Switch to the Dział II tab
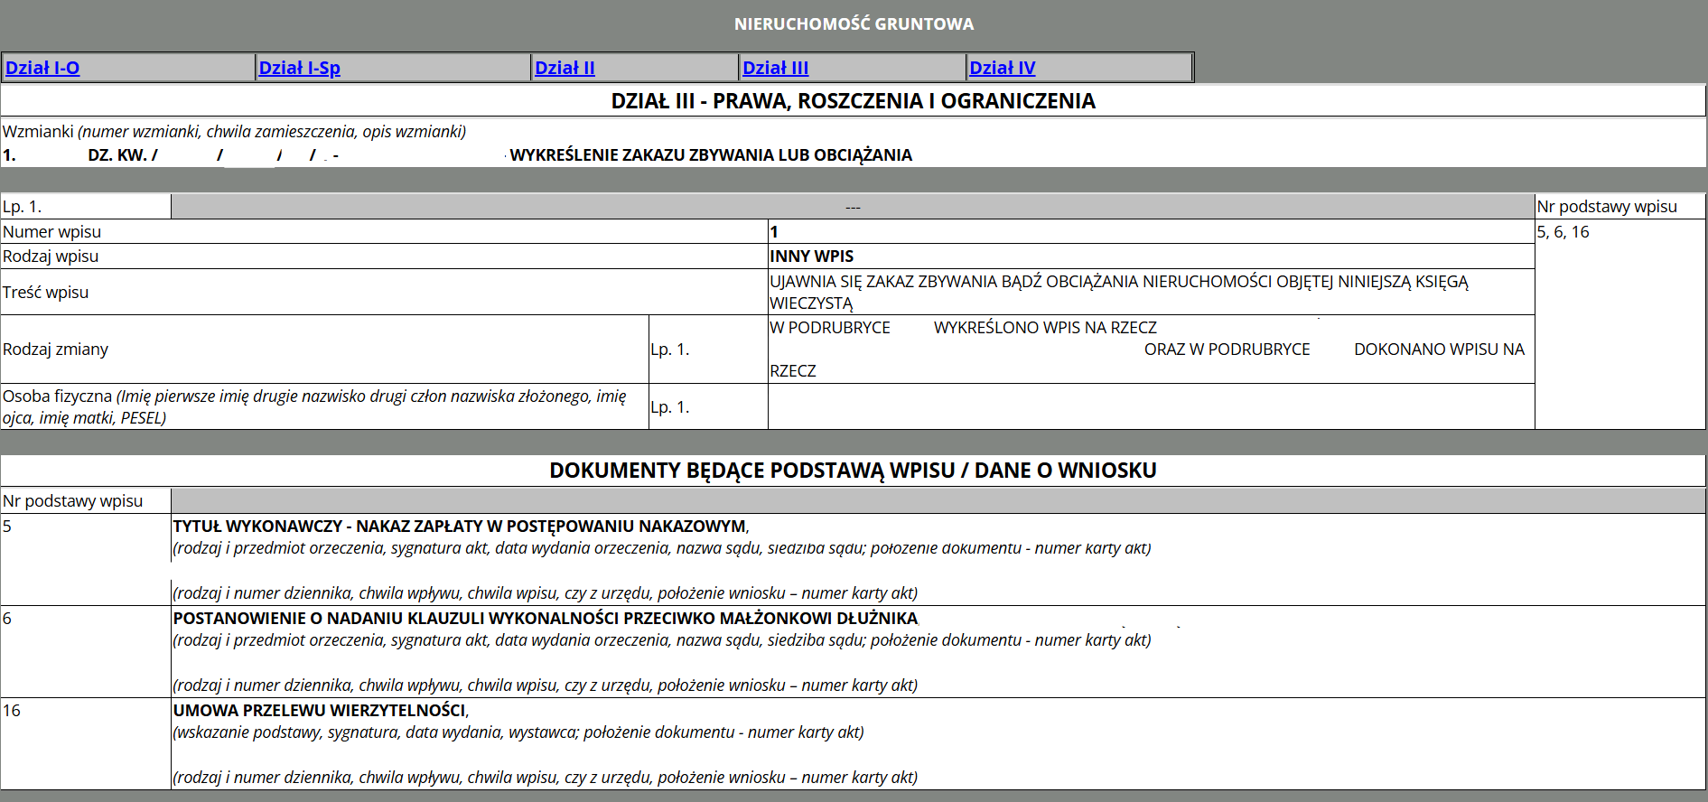 [565, 68]
